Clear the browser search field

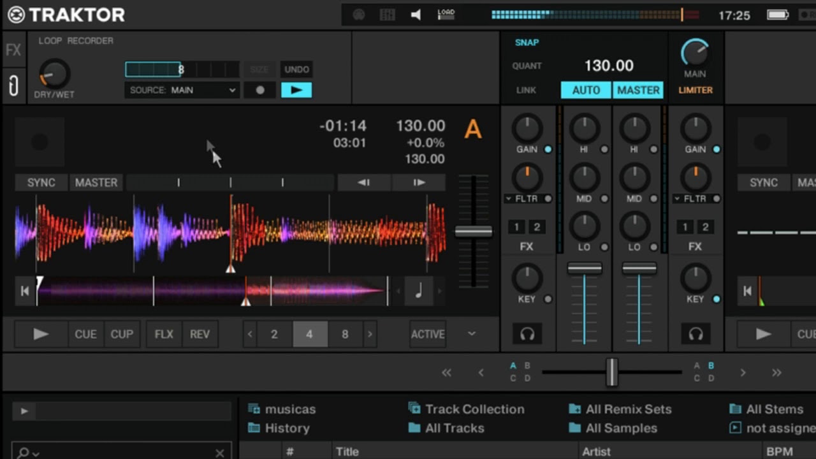coord(219,453)
